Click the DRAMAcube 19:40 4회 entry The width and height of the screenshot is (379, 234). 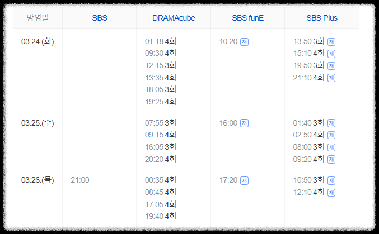pos(161,216)
